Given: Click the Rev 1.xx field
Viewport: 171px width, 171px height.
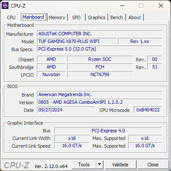Looking at the screenshot, I should coord(140,41).
